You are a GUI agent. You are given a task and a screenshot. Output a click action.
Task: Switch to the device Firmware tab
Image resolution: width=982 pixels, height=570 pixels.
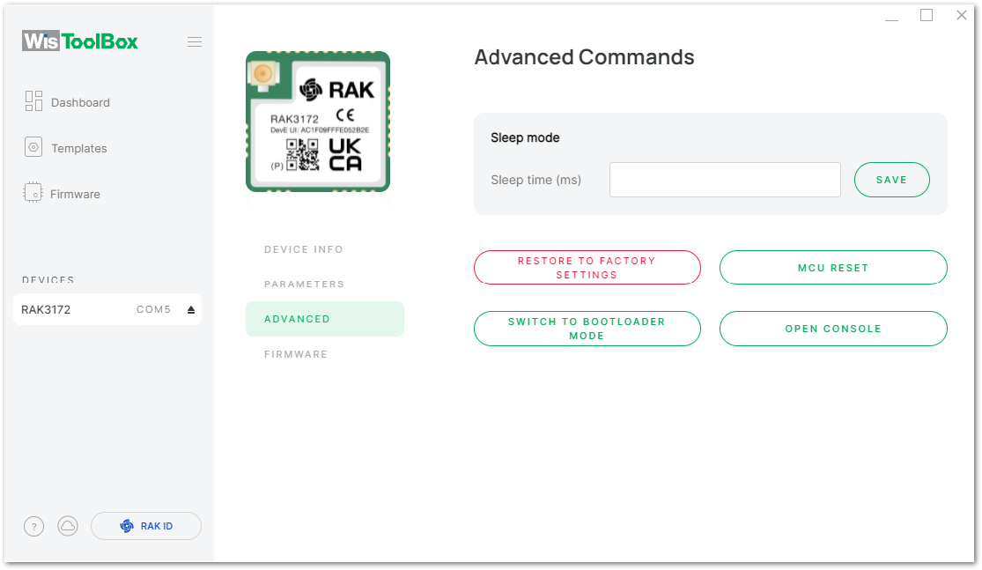coord(296,354)
